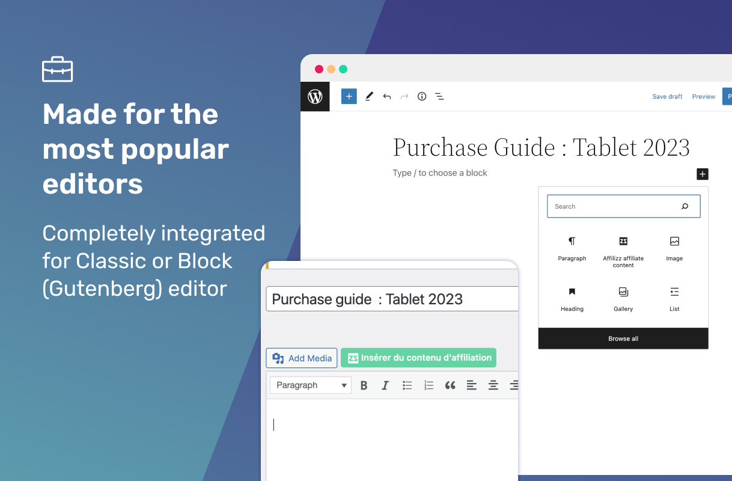This screenshot has height=481, width=732.
Task: Insert a Gallery block
Action: click(623, 299)
